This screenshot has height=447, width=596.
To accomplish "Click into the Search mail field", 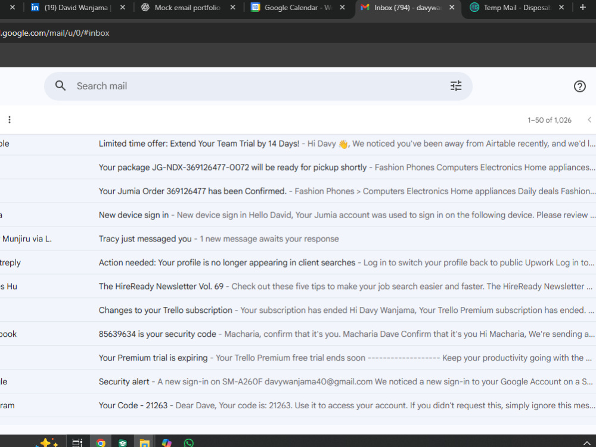I will pos(259,86).
